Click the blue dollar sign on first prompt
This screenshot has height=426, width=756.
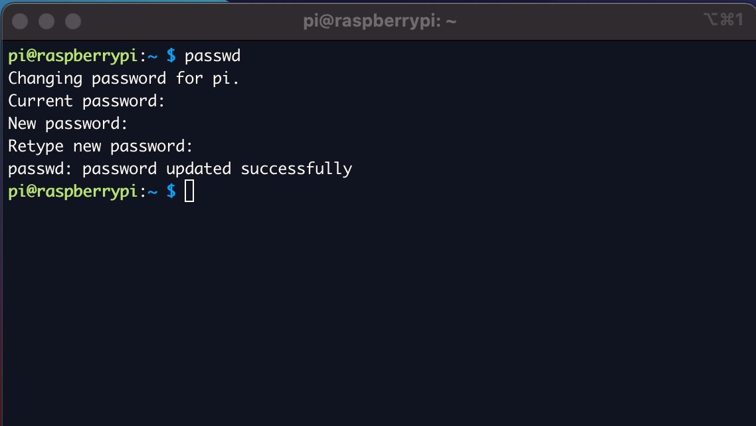point(171,55)
